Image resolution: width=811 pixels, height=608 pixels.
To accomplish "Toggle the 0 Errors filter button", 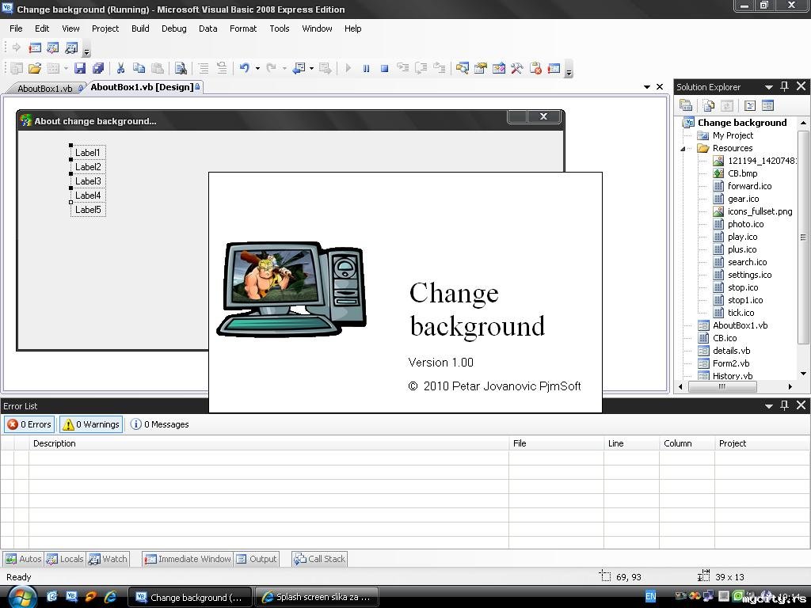I will (x=29, y=424).
